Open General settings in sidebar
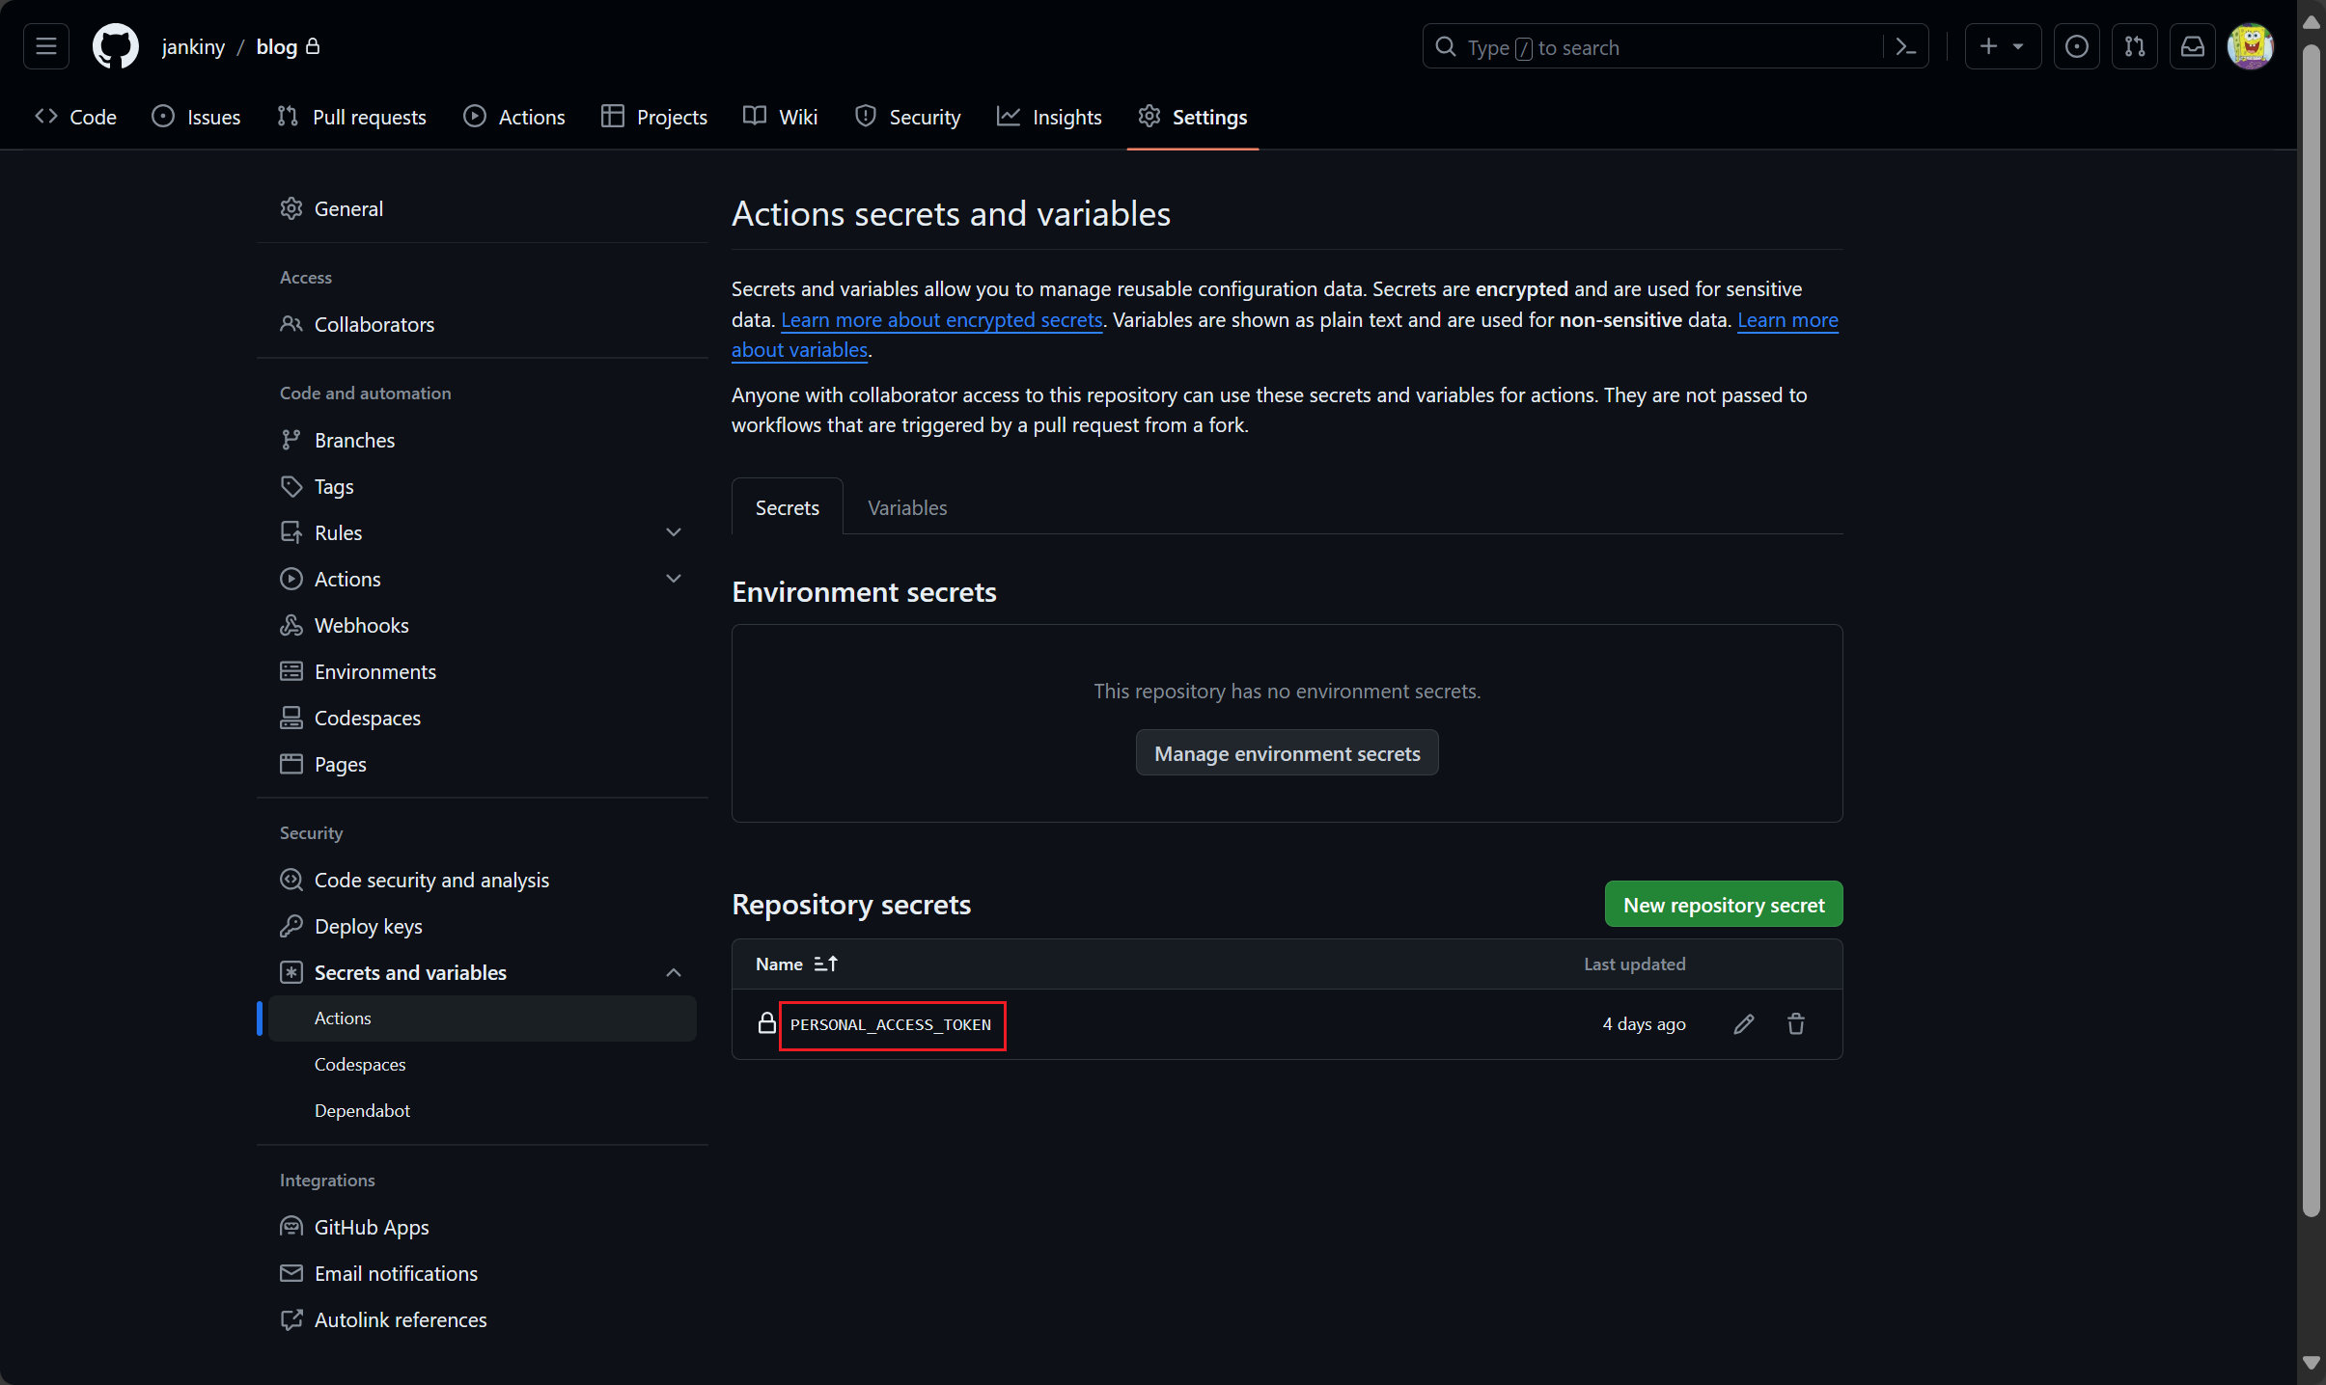This screenshot has width=2326, height=1385. pos(483,208)
